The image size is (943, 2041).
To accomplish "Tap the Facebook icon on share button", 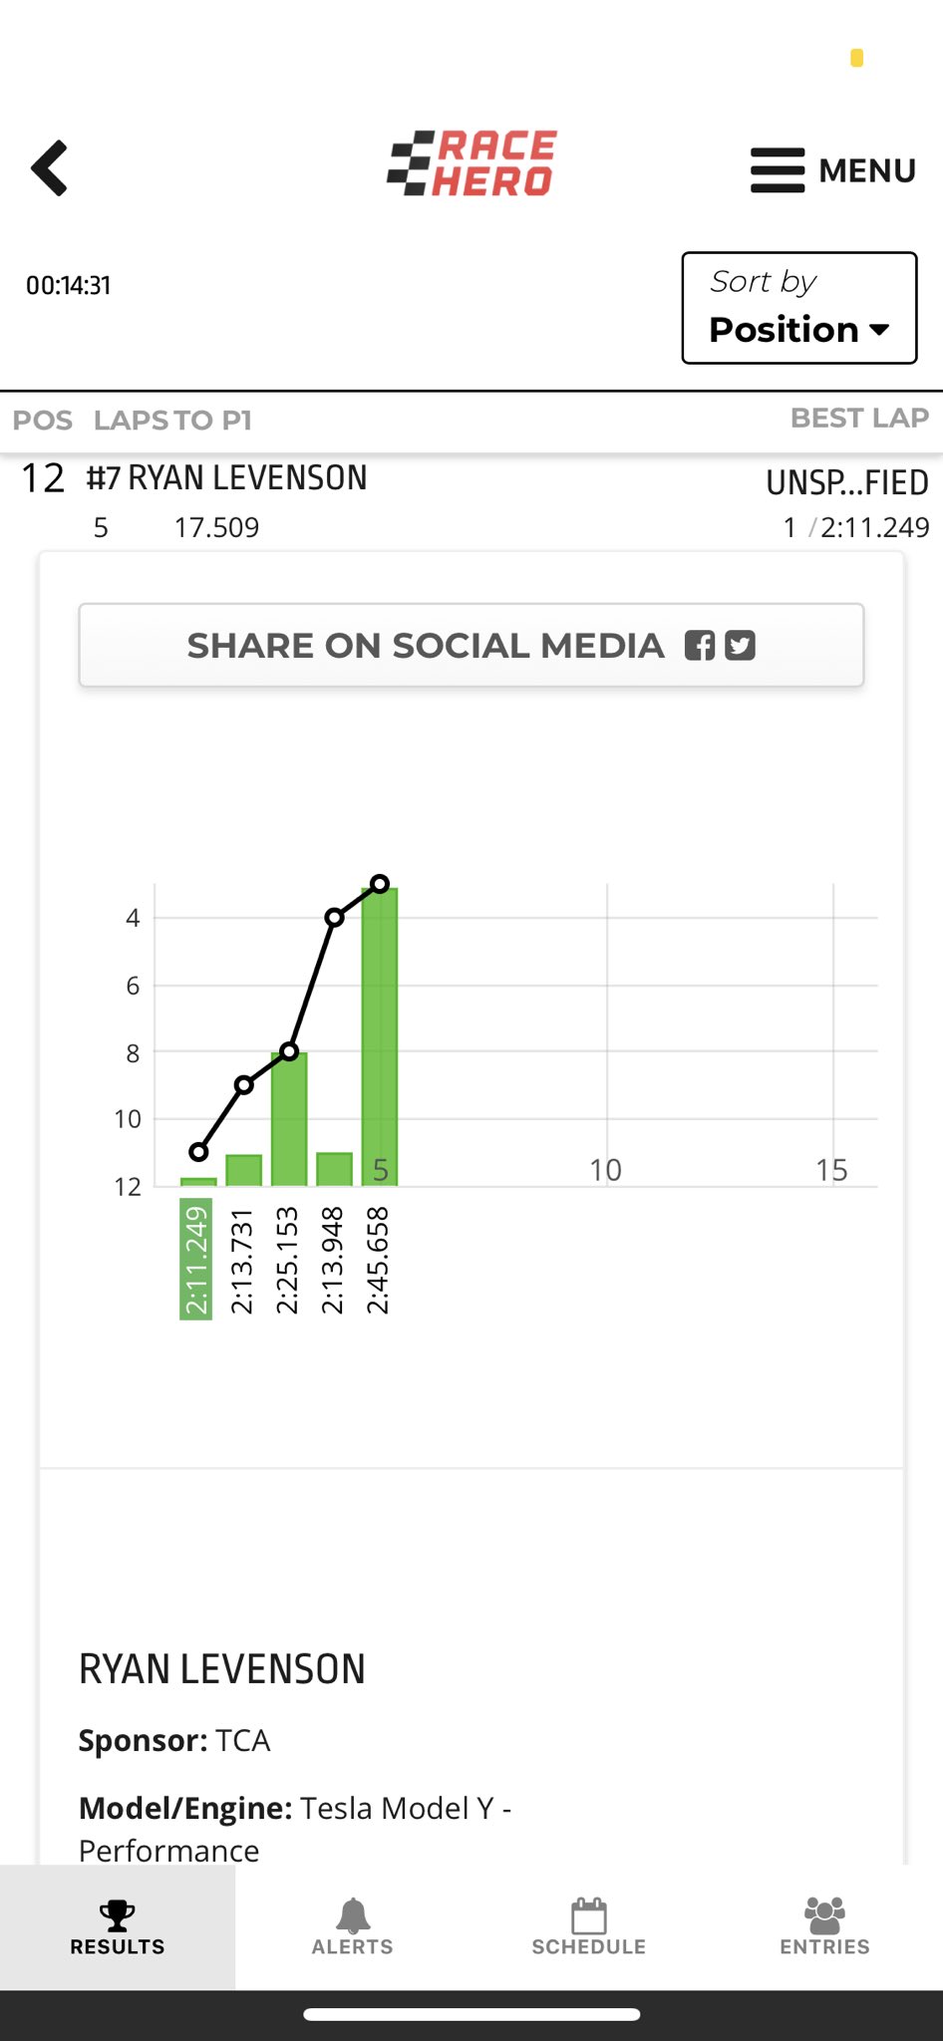I will pos(700,646).
